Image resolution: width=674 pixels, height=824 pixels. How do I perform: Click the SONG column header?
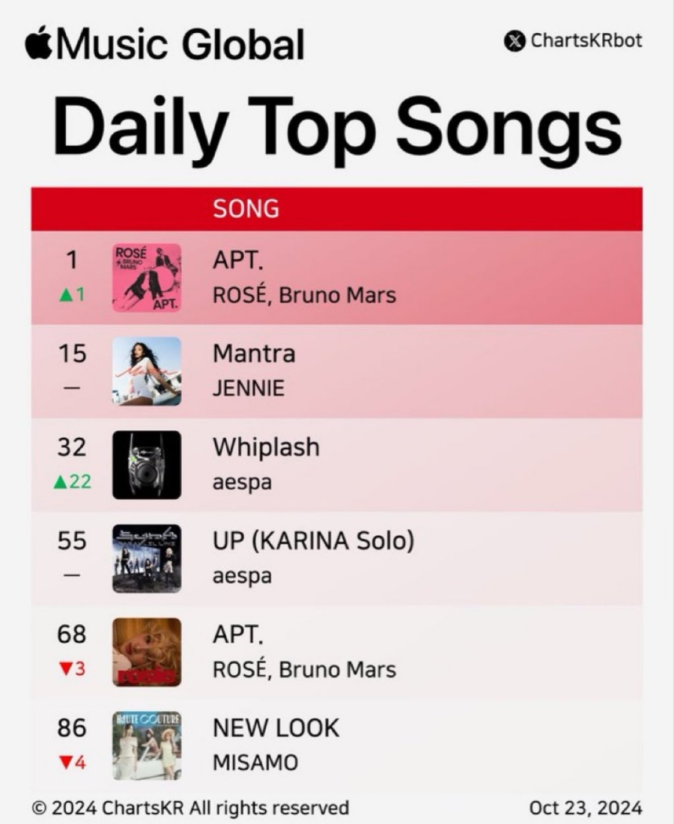click(246, 209)
